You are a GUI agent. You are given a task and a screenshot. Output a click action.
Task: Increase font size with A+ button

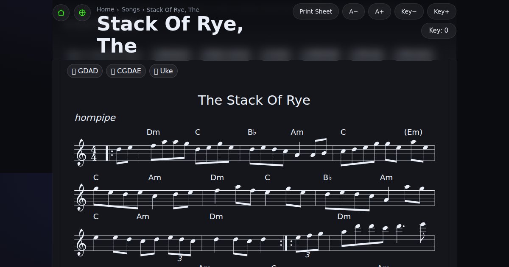[380, 11]
